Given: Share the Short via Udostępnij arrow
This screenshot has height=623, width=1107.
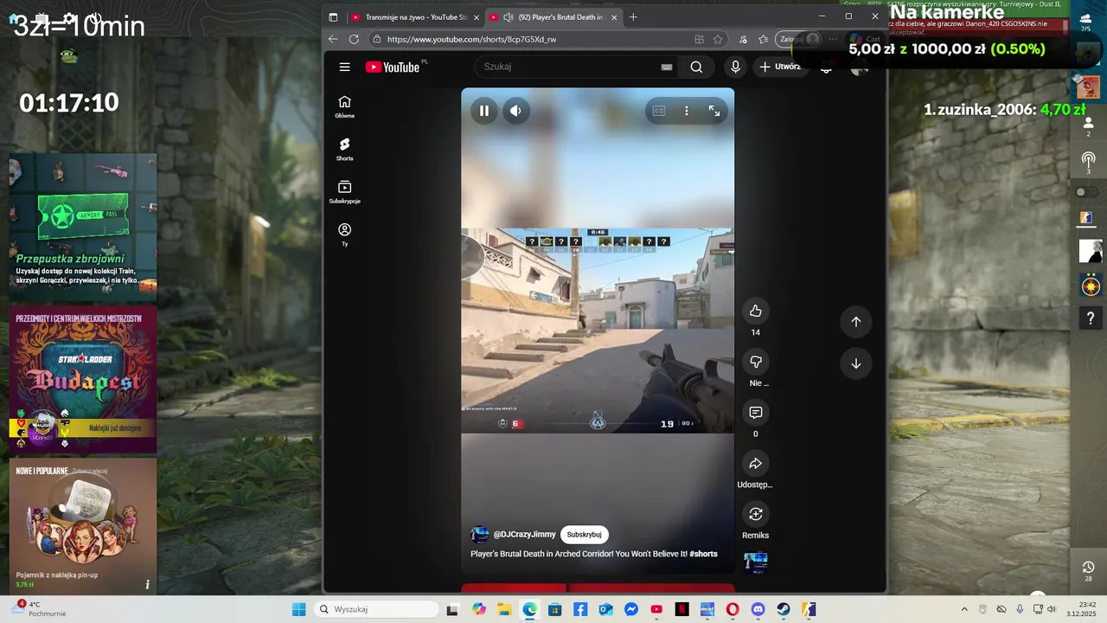Looking at the screenshot, I should [755, 464].
